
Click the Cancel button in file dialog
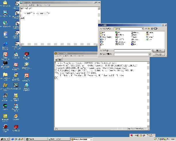point(159,54)
